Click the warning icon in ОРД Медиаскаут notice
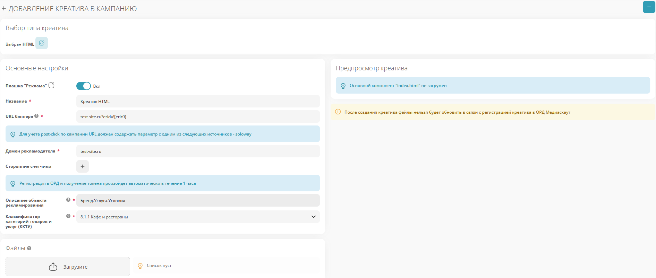The width and height of the screenshot is (656, 278). pyautogui.click(x=338, y=112)
